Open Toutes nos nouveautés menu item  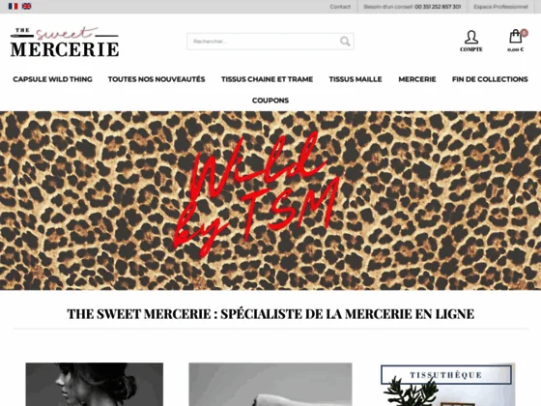(x=157, y=79)
